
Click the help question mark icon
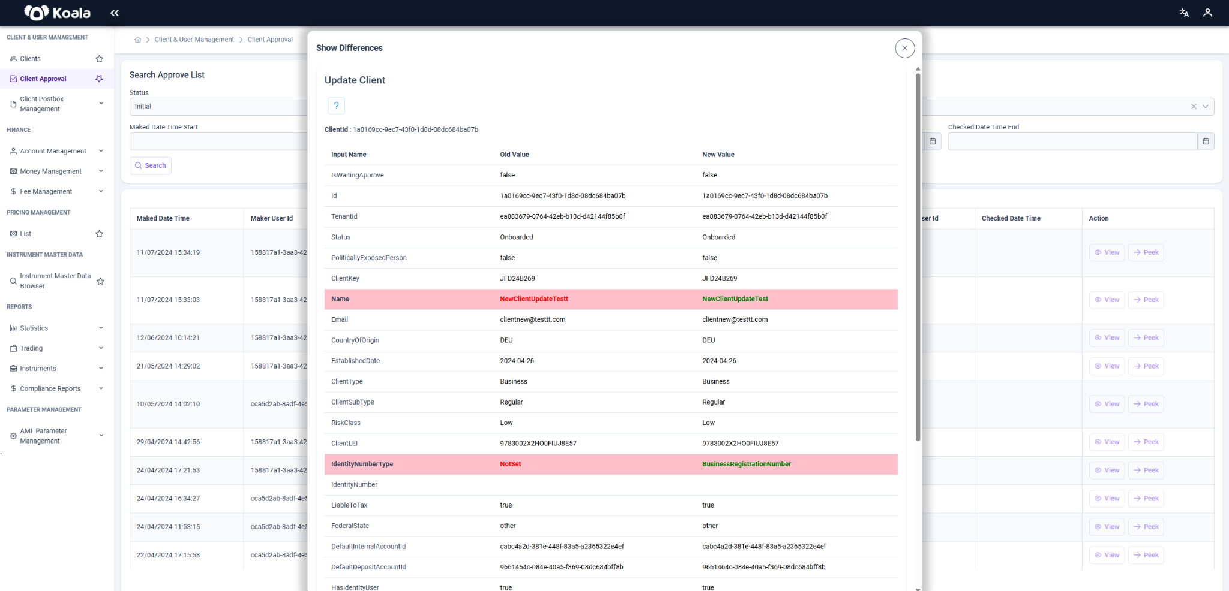(x=336, y=105)
